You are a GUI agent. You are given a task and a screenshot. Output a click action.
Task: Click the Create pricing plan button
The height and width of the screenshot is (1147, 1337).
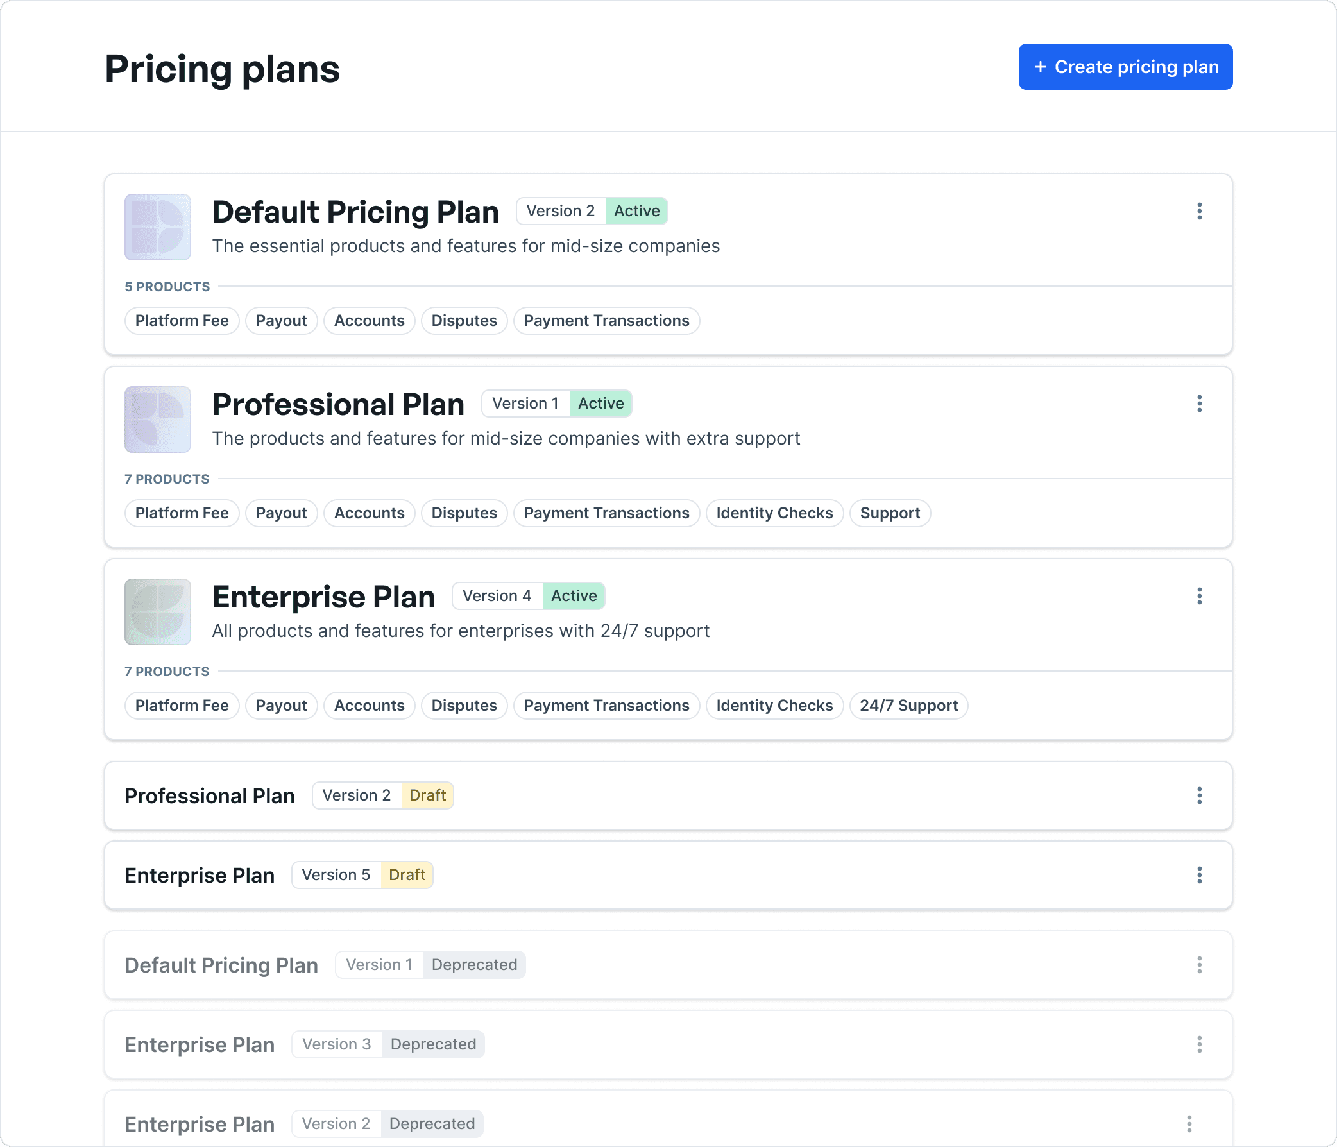(1125, 67)
